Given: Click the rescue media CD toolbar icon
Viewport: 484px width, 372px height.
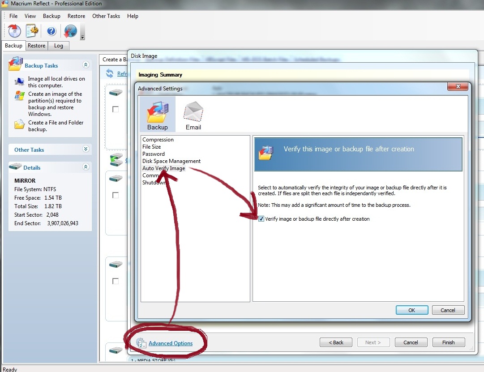Looking at the screenshot, I should point(15,31).
